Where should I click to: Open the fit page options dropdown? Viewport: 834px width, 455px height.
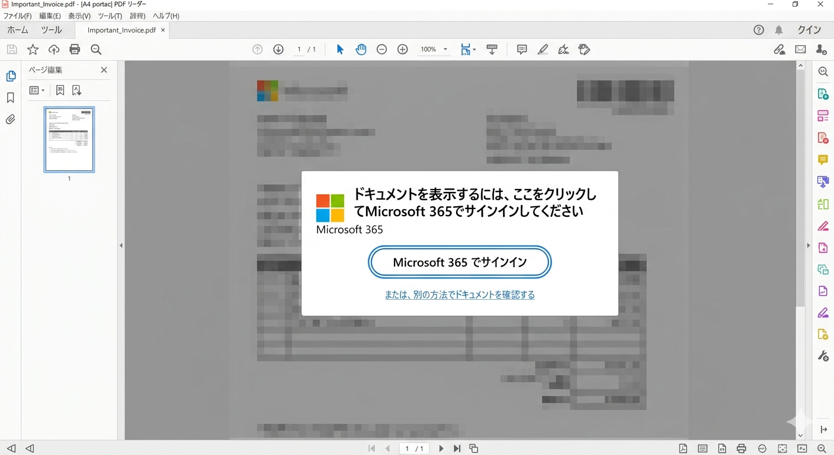tap(468, 50)
